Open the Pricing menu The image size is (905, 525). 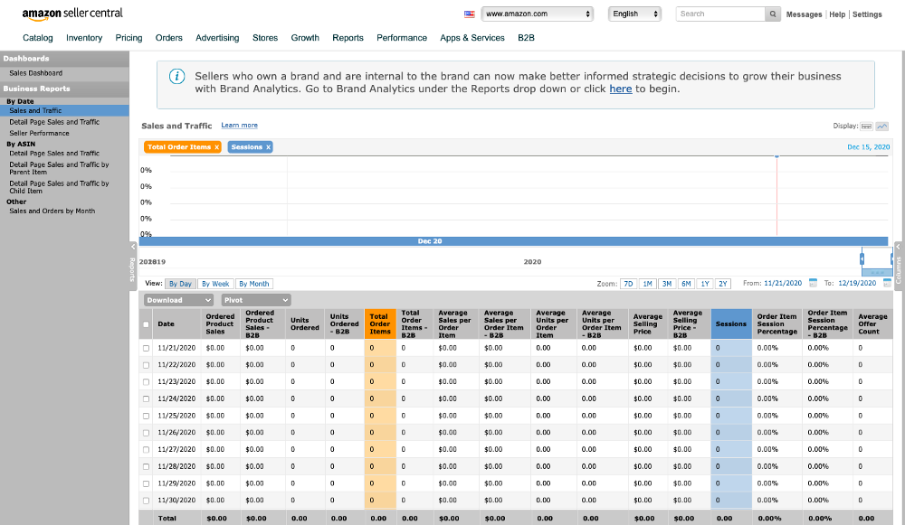pyautogui.click(x=129, y=37)
